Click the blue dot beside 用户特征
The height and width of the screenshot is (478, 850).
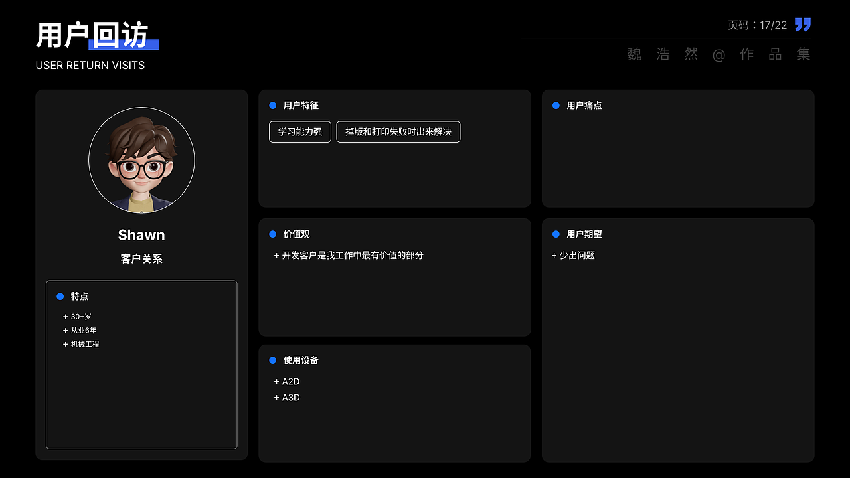272,105
